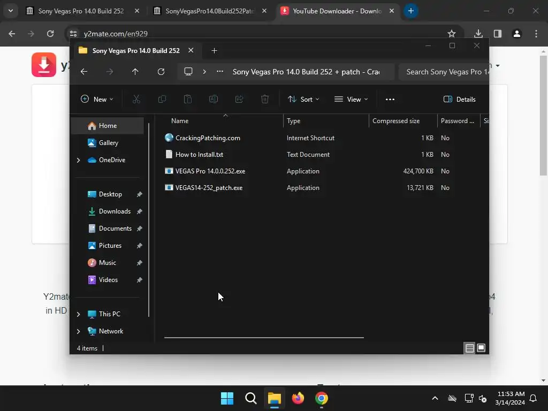The height and width of the screenshot is (411, 548).
Task: Go forward in File Explorer
Action: point(110,72)
